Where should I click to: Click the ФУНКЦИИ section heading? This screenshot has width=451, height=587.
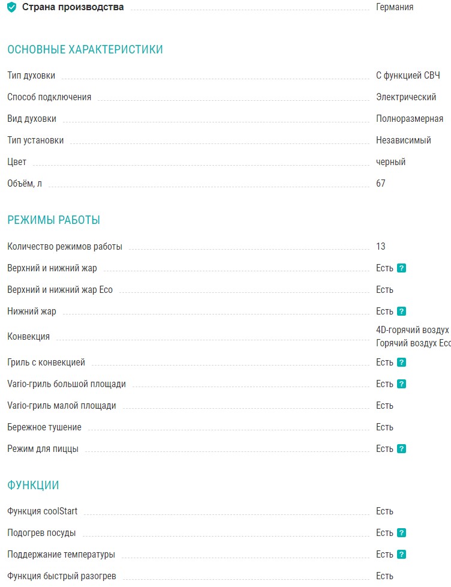click(33, 485)
